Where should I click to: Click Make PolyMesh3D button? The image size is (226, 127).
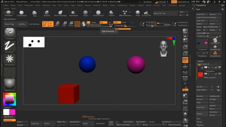coord(212,27)
